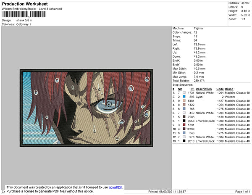Click the 'N#' column header
The width and height of the screenshot is (252, 195).
click(180, 89)
